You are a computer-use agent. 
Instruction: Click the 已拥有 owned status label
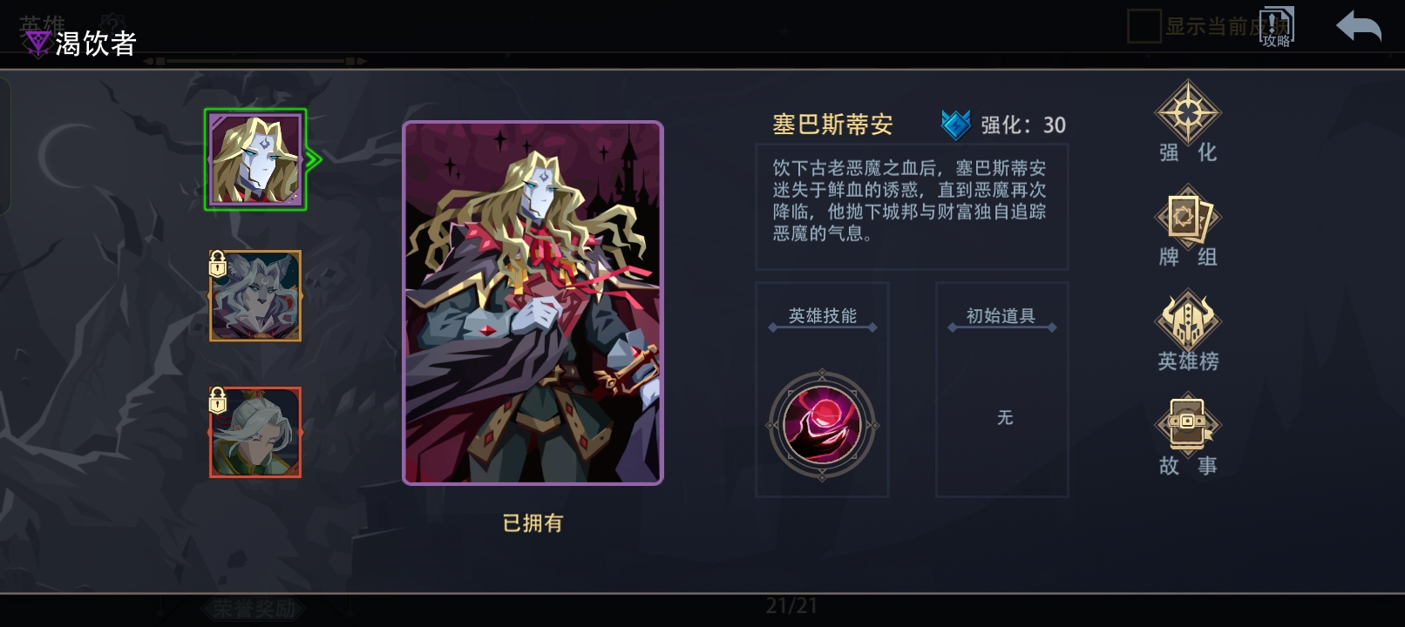coord(533,522)
